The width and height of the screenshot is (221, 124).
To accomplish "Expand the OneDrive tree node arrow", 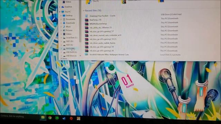I will (60, 7).
